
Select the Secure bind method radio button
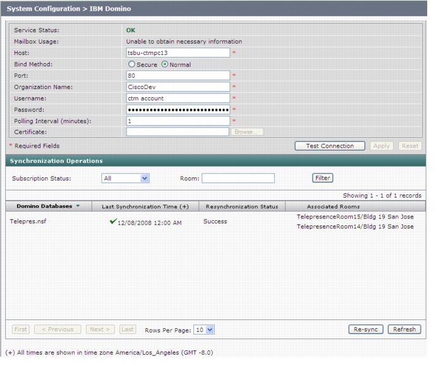click(131, 64)
